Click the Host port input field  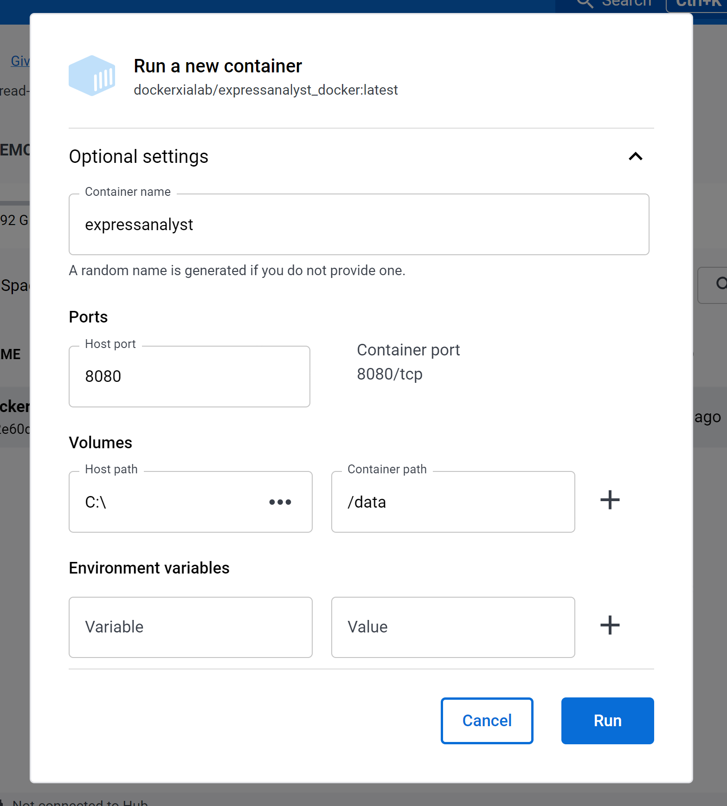tap(189, 376)
